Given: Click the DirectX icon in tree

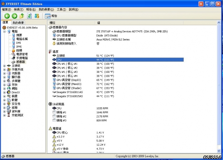Looking at the screenshot, I should pos(9,92).
